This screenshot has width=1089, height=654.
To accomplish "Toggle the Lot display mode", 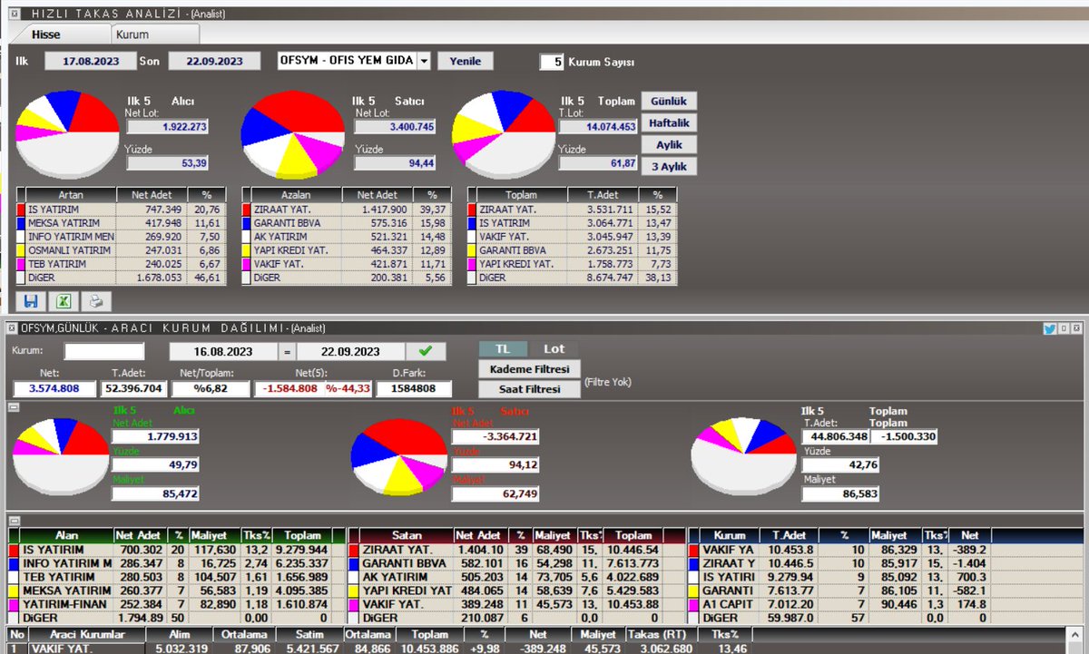I will (554, 349).
